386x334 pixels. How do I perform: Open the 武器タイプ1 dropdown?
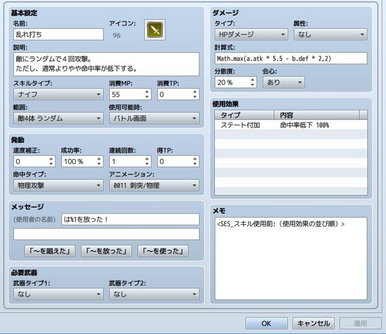(x=59, y=294)
